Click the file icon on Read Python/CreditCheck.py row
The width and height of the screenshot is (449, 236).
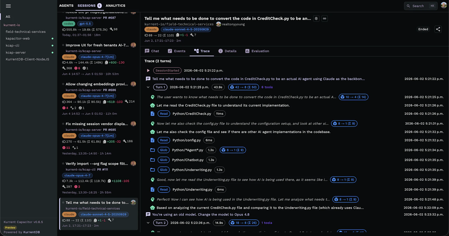(x=152, y=114)
